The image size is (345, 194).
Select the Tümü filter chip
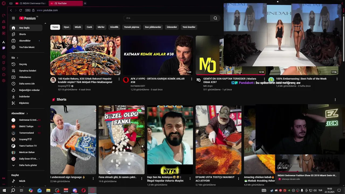[55, 27]
